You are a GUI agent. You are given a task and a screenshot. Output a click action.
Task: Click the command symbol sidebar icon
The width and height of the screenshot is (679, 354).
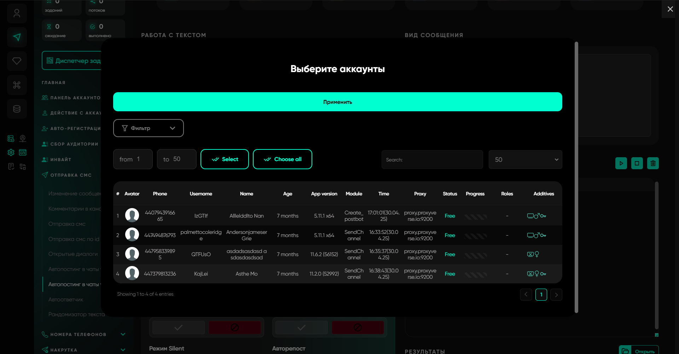click(x=17, y=85)
